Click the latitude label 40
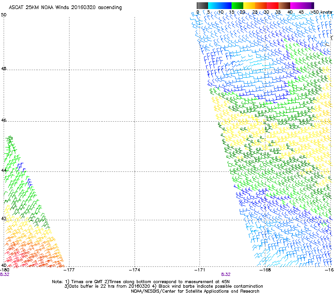Screen dimensions: 334x294 click(x=4, y=265)
